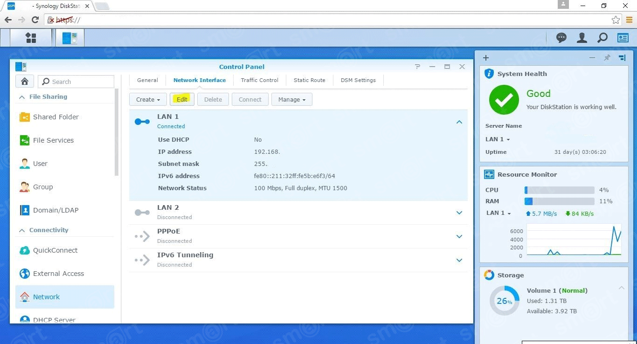
Task: Open the Manage dropdown button
Action: 292,99
